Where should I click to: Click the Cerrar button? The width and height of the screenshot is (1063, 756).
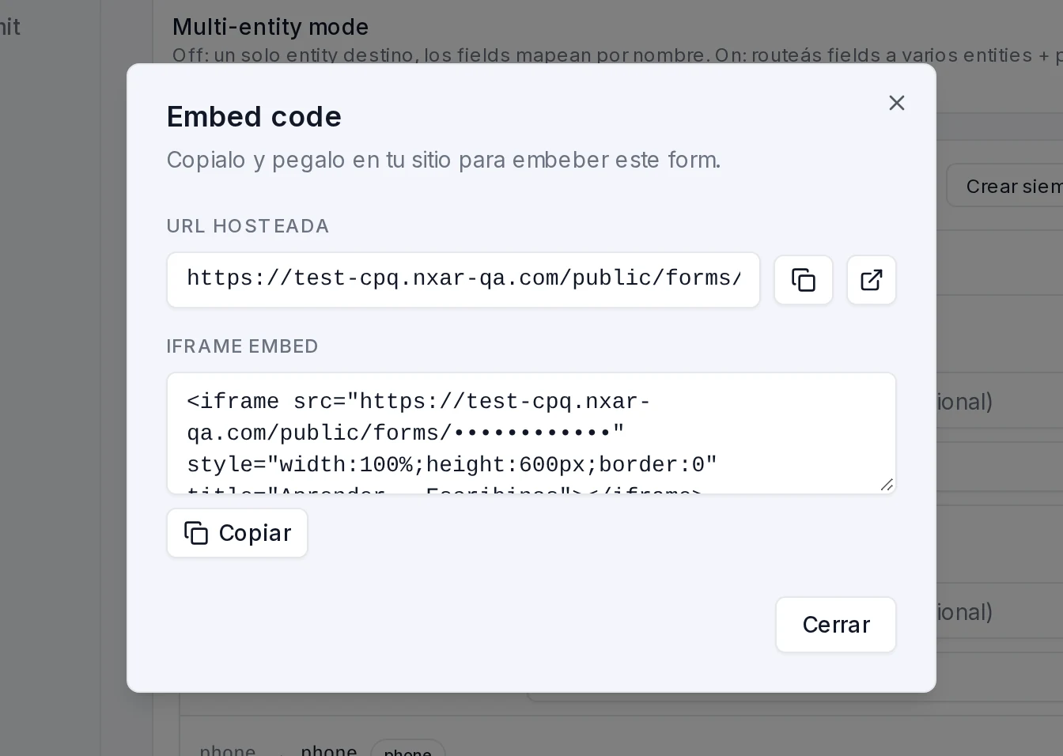(836, 625)
